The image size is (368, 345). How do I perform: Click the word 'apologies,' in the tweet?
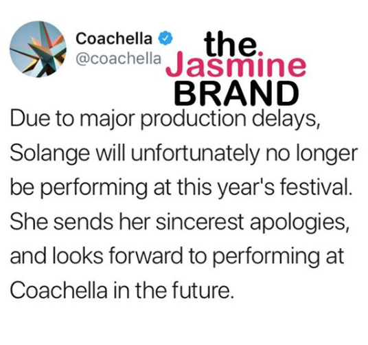coord(298,223)
